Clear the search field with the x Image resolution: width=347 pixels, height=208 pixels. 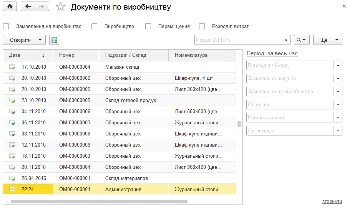(286, 40)
